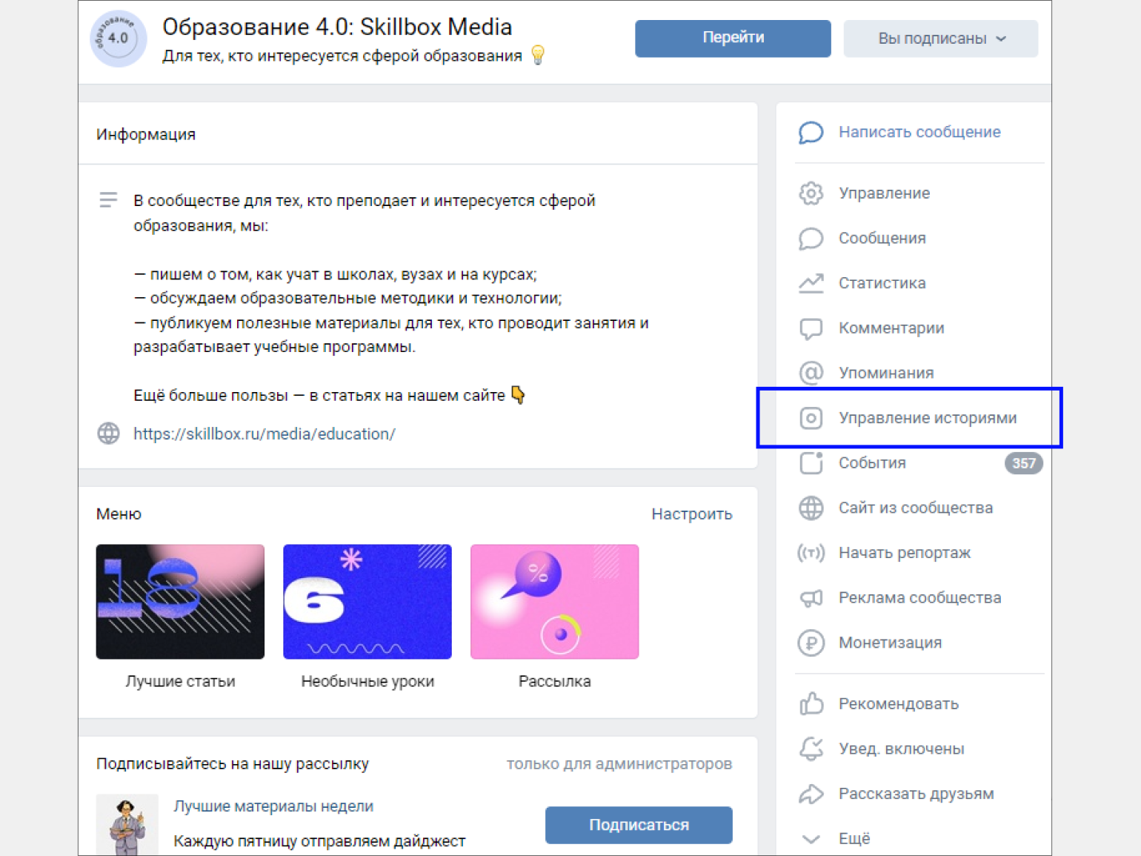Click the pointing hand emoji after на нашем сайте
Screen dimensions: 1141x856
click(518, 395)
